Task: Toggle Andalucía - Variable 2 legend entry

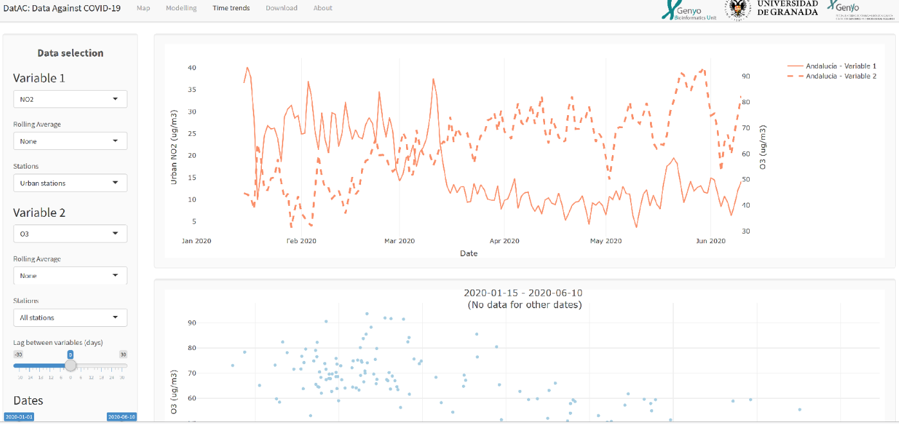Action: point(832,76)
